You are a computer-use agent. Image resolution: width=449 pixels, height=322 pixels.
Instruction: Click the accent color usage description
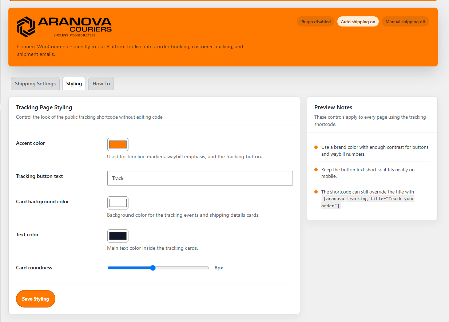[184, 157]
